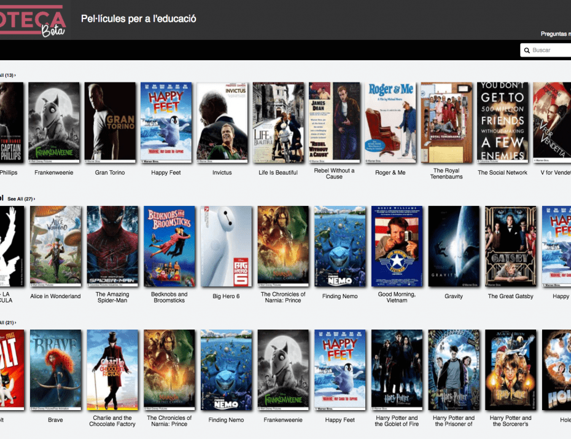Open the Preguntas link in the header
This screenshot has height=439, width=571.
click(556, 34)
